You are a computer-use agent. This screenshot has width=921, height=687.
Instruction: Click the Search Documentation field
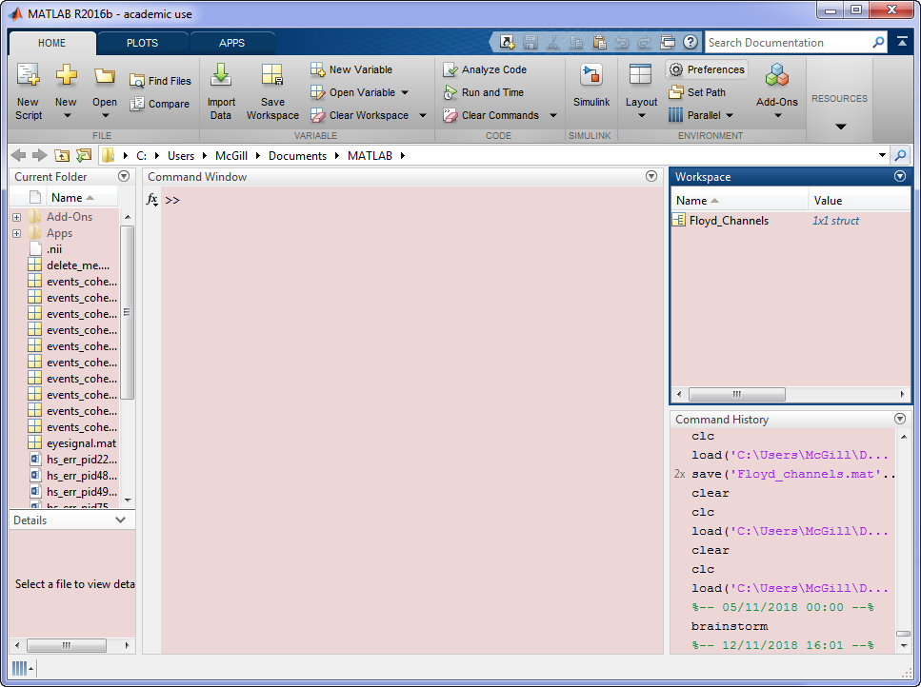788,43
